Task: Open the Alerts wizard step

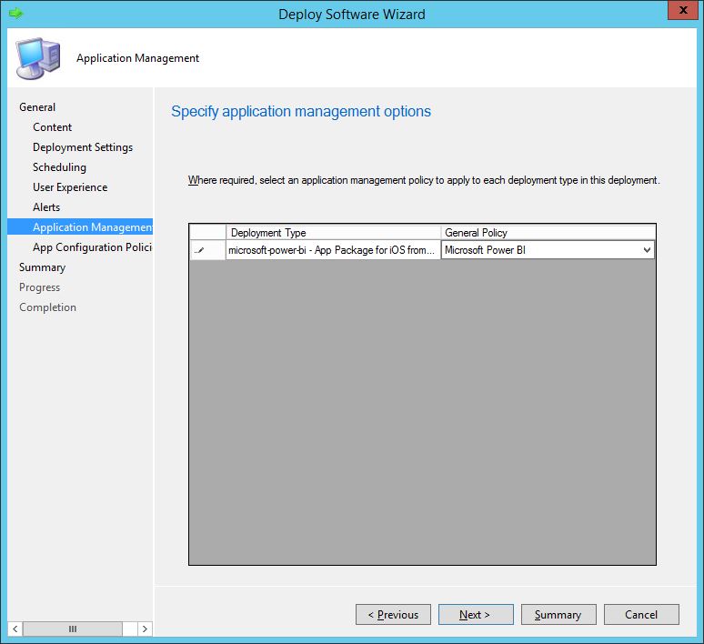Action: coord(46,207)
